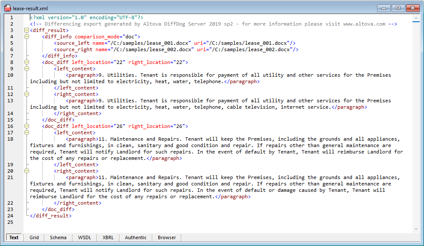Click line number 22 in the margin

(x=10, y=203)
